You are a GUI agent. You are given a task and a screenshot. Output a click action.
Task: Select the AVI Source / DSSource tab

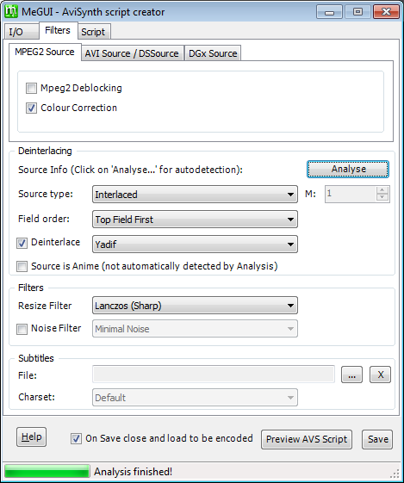(x=132, y=53)
